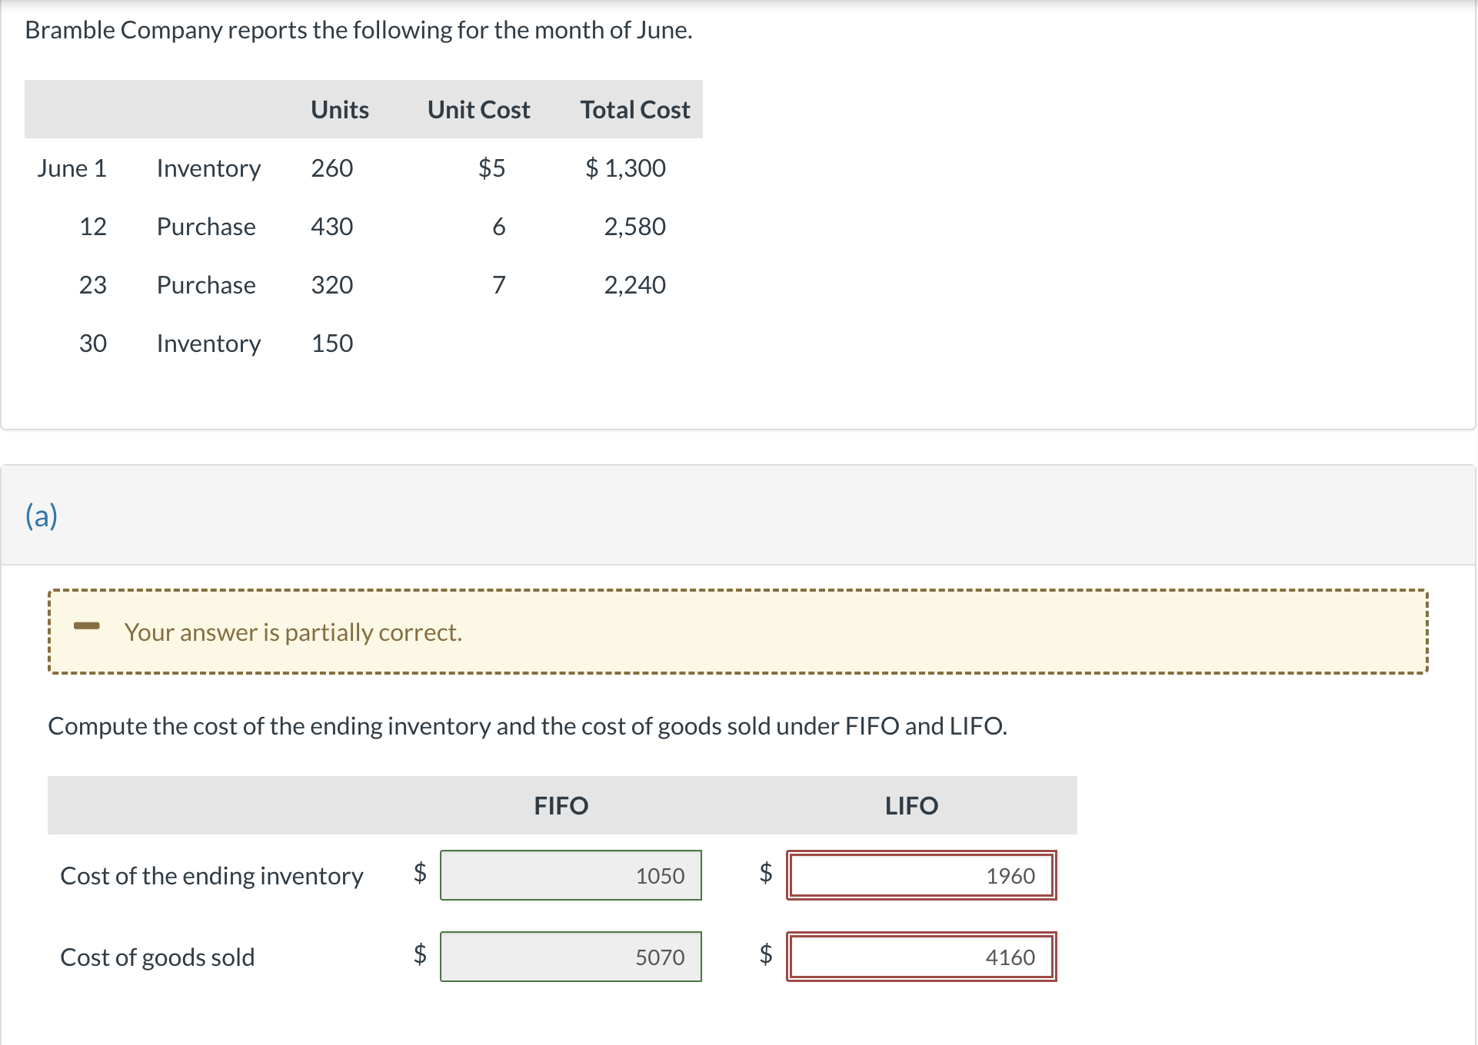Click the 2,580 total cost cell
1478x1045 pixels.
click(634, 227)
